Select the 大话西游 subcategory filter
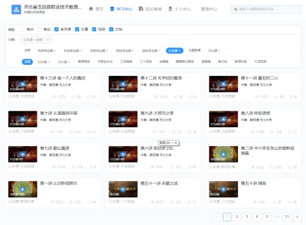Image resolution: width=306 pixels, height=225 pixels. click(260, 62)
